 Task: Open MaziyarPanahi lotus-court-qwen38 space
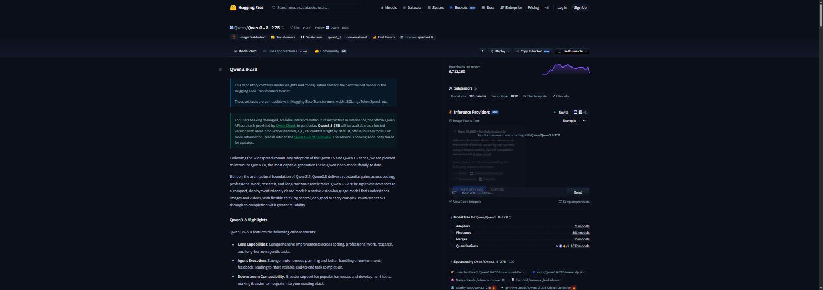(x=478, y=280)
